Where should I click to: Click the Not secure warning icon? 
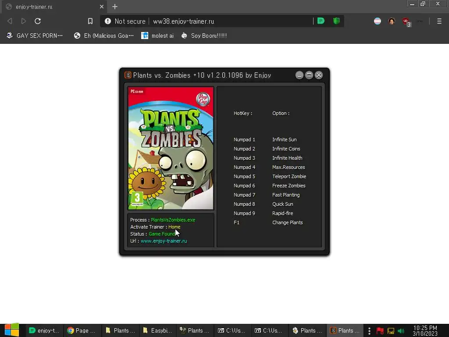click(x=108, y=21)
